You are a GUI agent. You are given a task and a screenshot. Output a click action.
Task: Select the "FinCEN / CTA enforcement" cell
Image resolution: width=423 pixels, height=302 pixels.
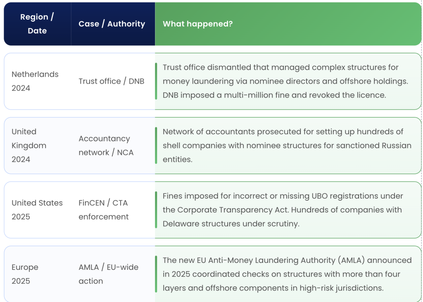coord(104,210)
